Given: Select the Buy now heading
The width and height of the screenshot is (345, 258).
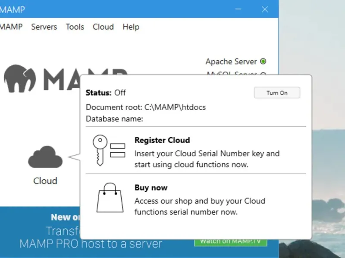Looking at the screenshot, I should [151, 188].
